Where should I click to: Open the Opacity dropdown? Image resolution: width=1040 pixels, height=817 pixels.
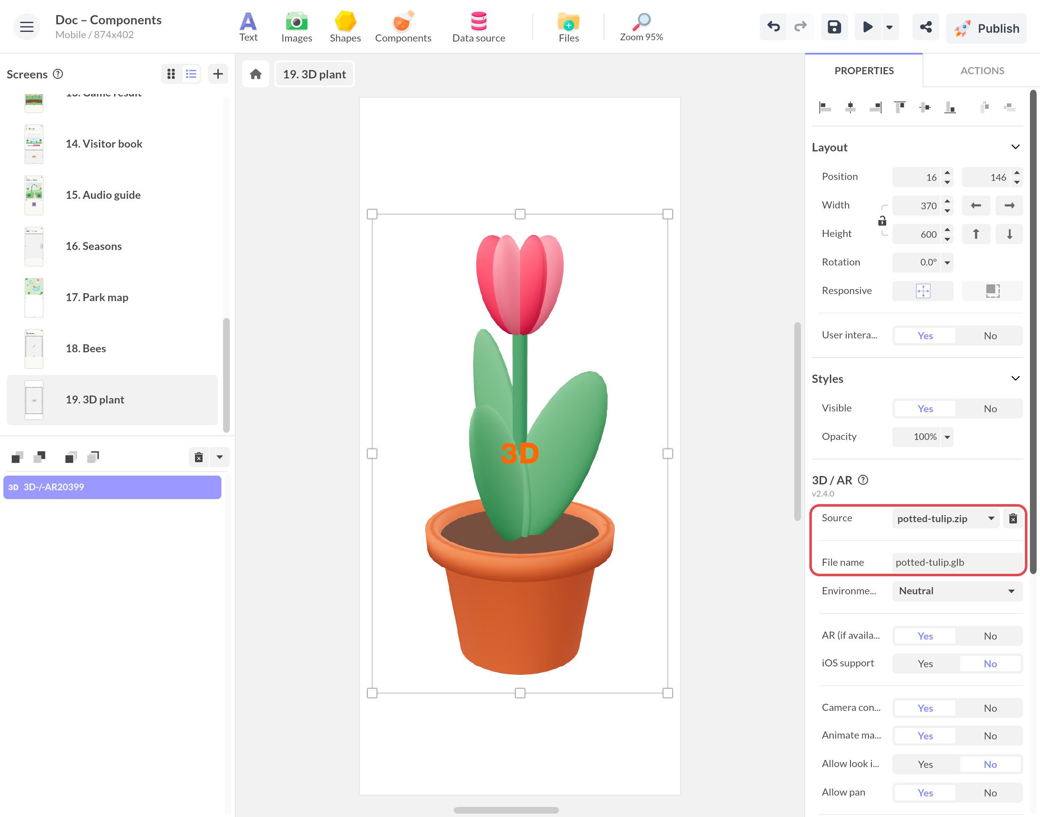pos(947,437)
